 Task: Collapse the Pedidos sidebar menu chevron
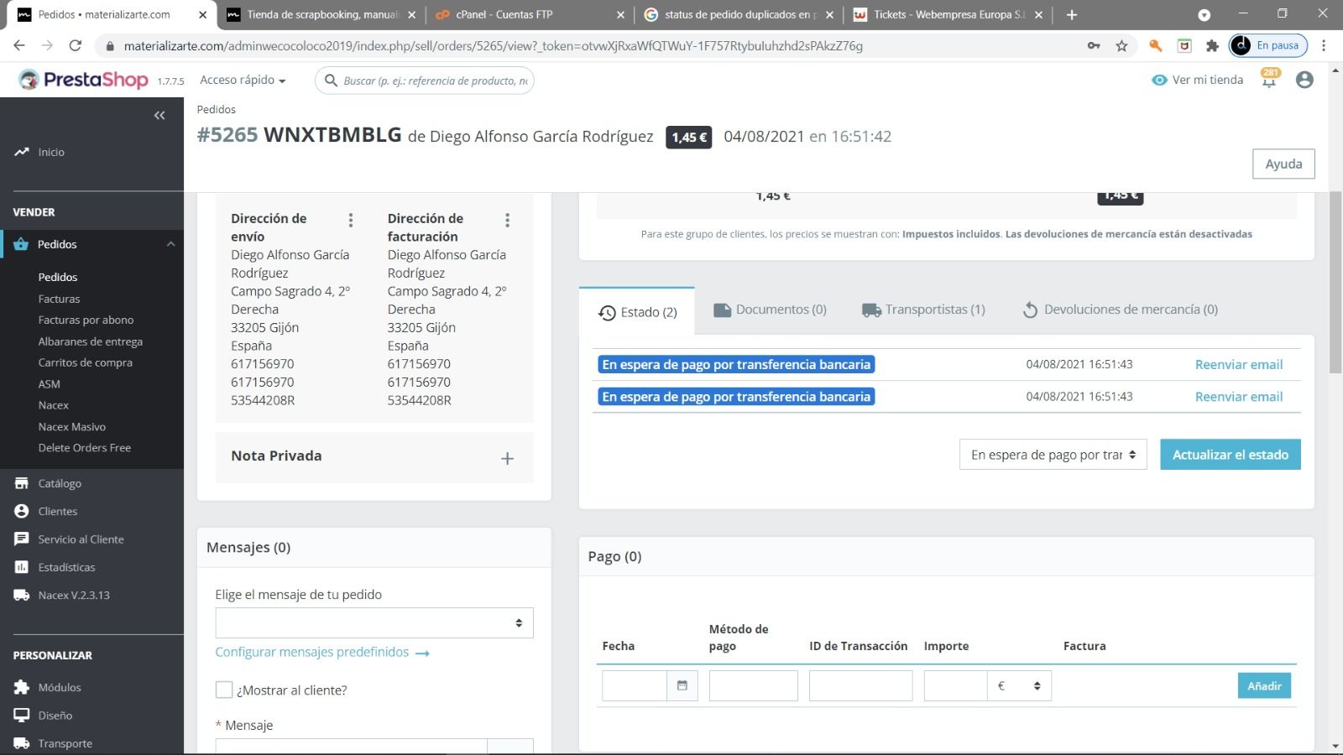[171, 244]
